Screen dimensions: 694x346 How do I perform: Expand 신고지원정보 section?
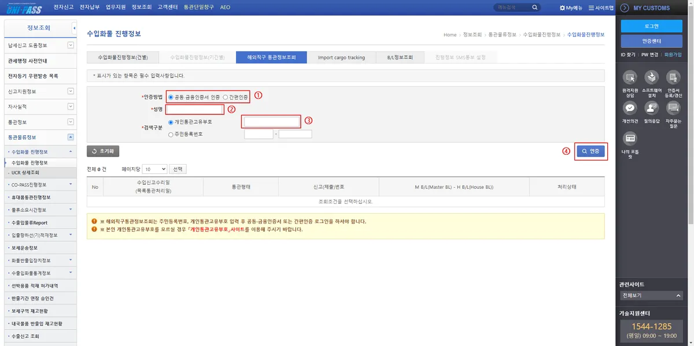71,91
